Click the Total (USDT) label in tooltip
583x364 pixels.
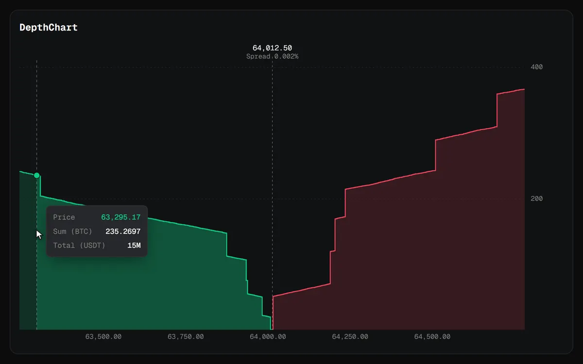click(79, 246)
